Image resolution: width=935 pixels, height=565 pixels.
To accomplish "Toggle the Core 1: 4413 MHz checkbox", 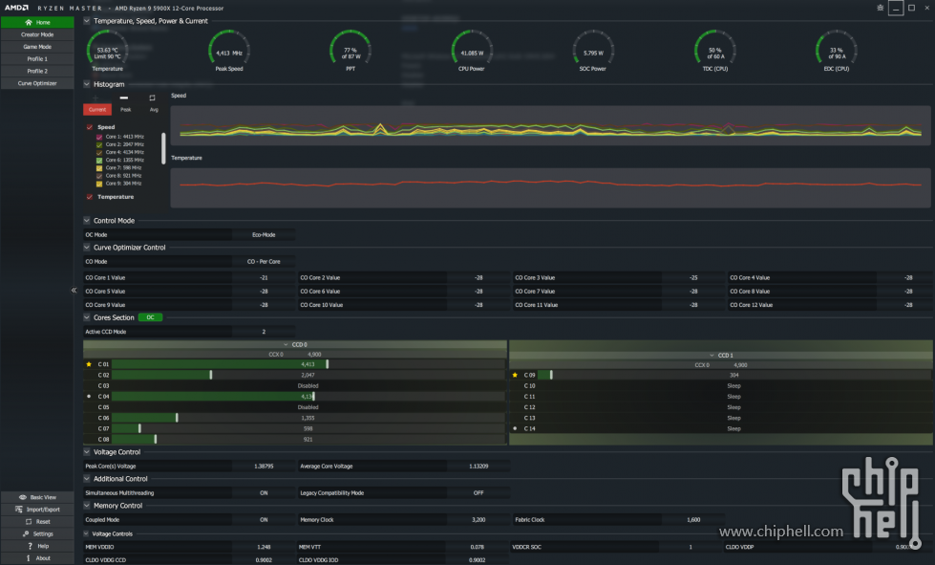I will (x=99, y=137).
